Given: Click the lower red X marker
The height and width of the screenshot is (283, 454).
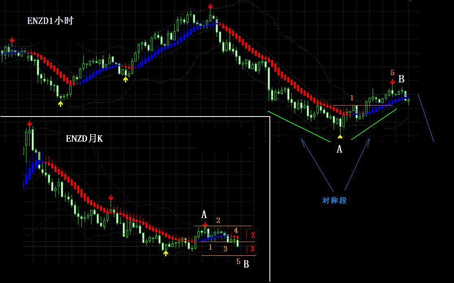Looking at the screenshot, I should pos(253,248).
